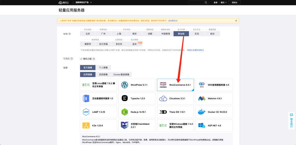Select the 广州 region
This screenshot has height=145, width=296.
tap(103, 34)
